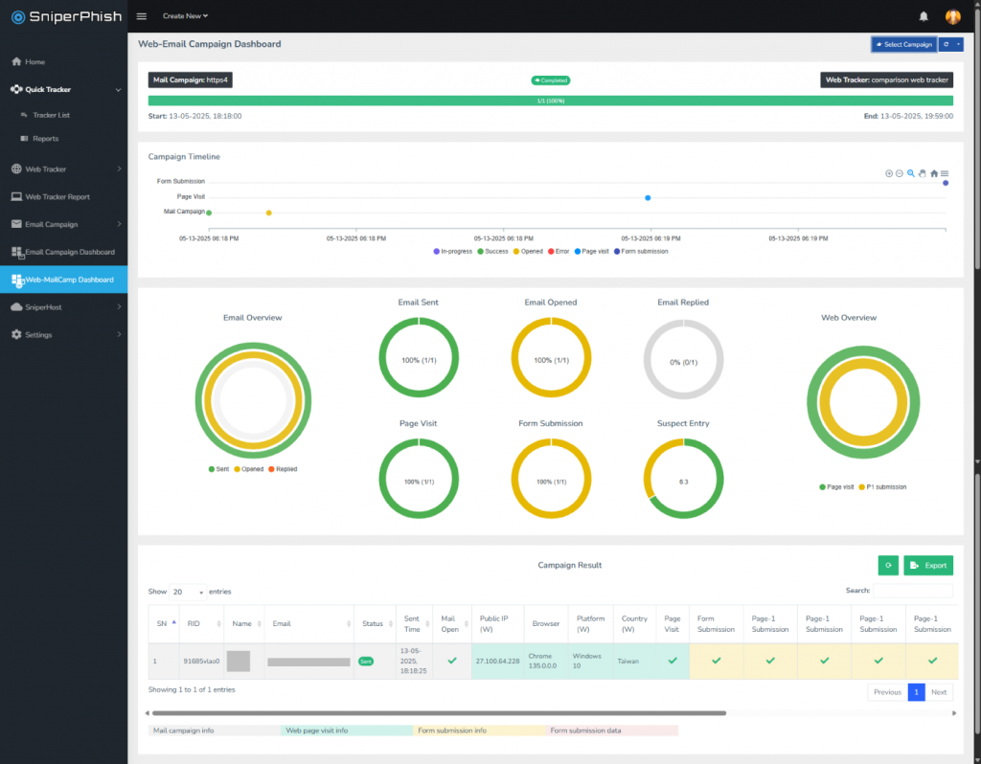
Task: Go to Tracker List in sidebar
Action: click(x=52, y=115)
